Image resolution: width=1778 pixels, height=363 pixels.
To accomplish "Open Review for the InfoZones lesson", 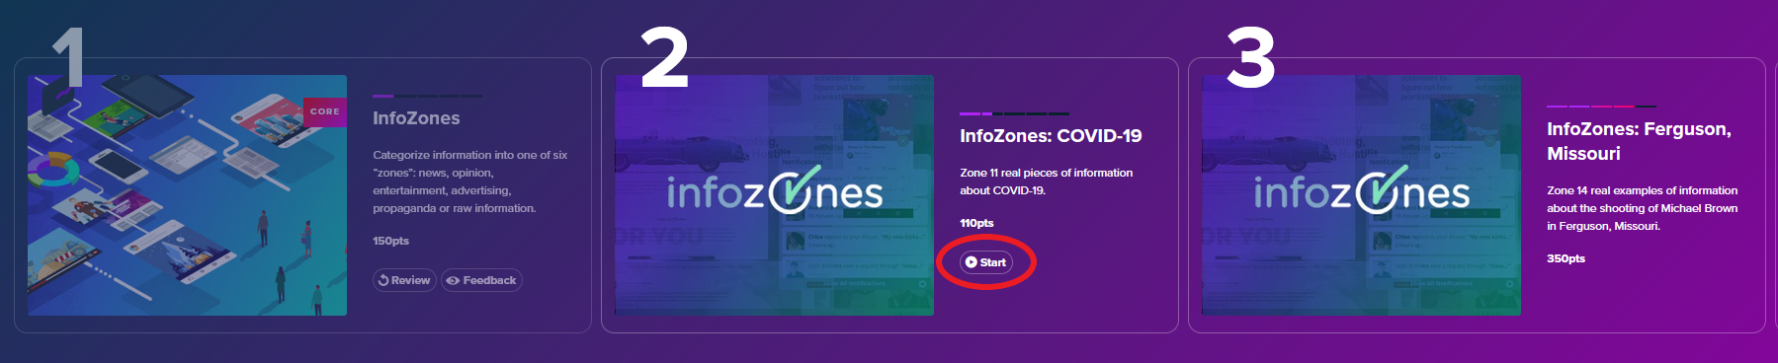I will 404,280.
